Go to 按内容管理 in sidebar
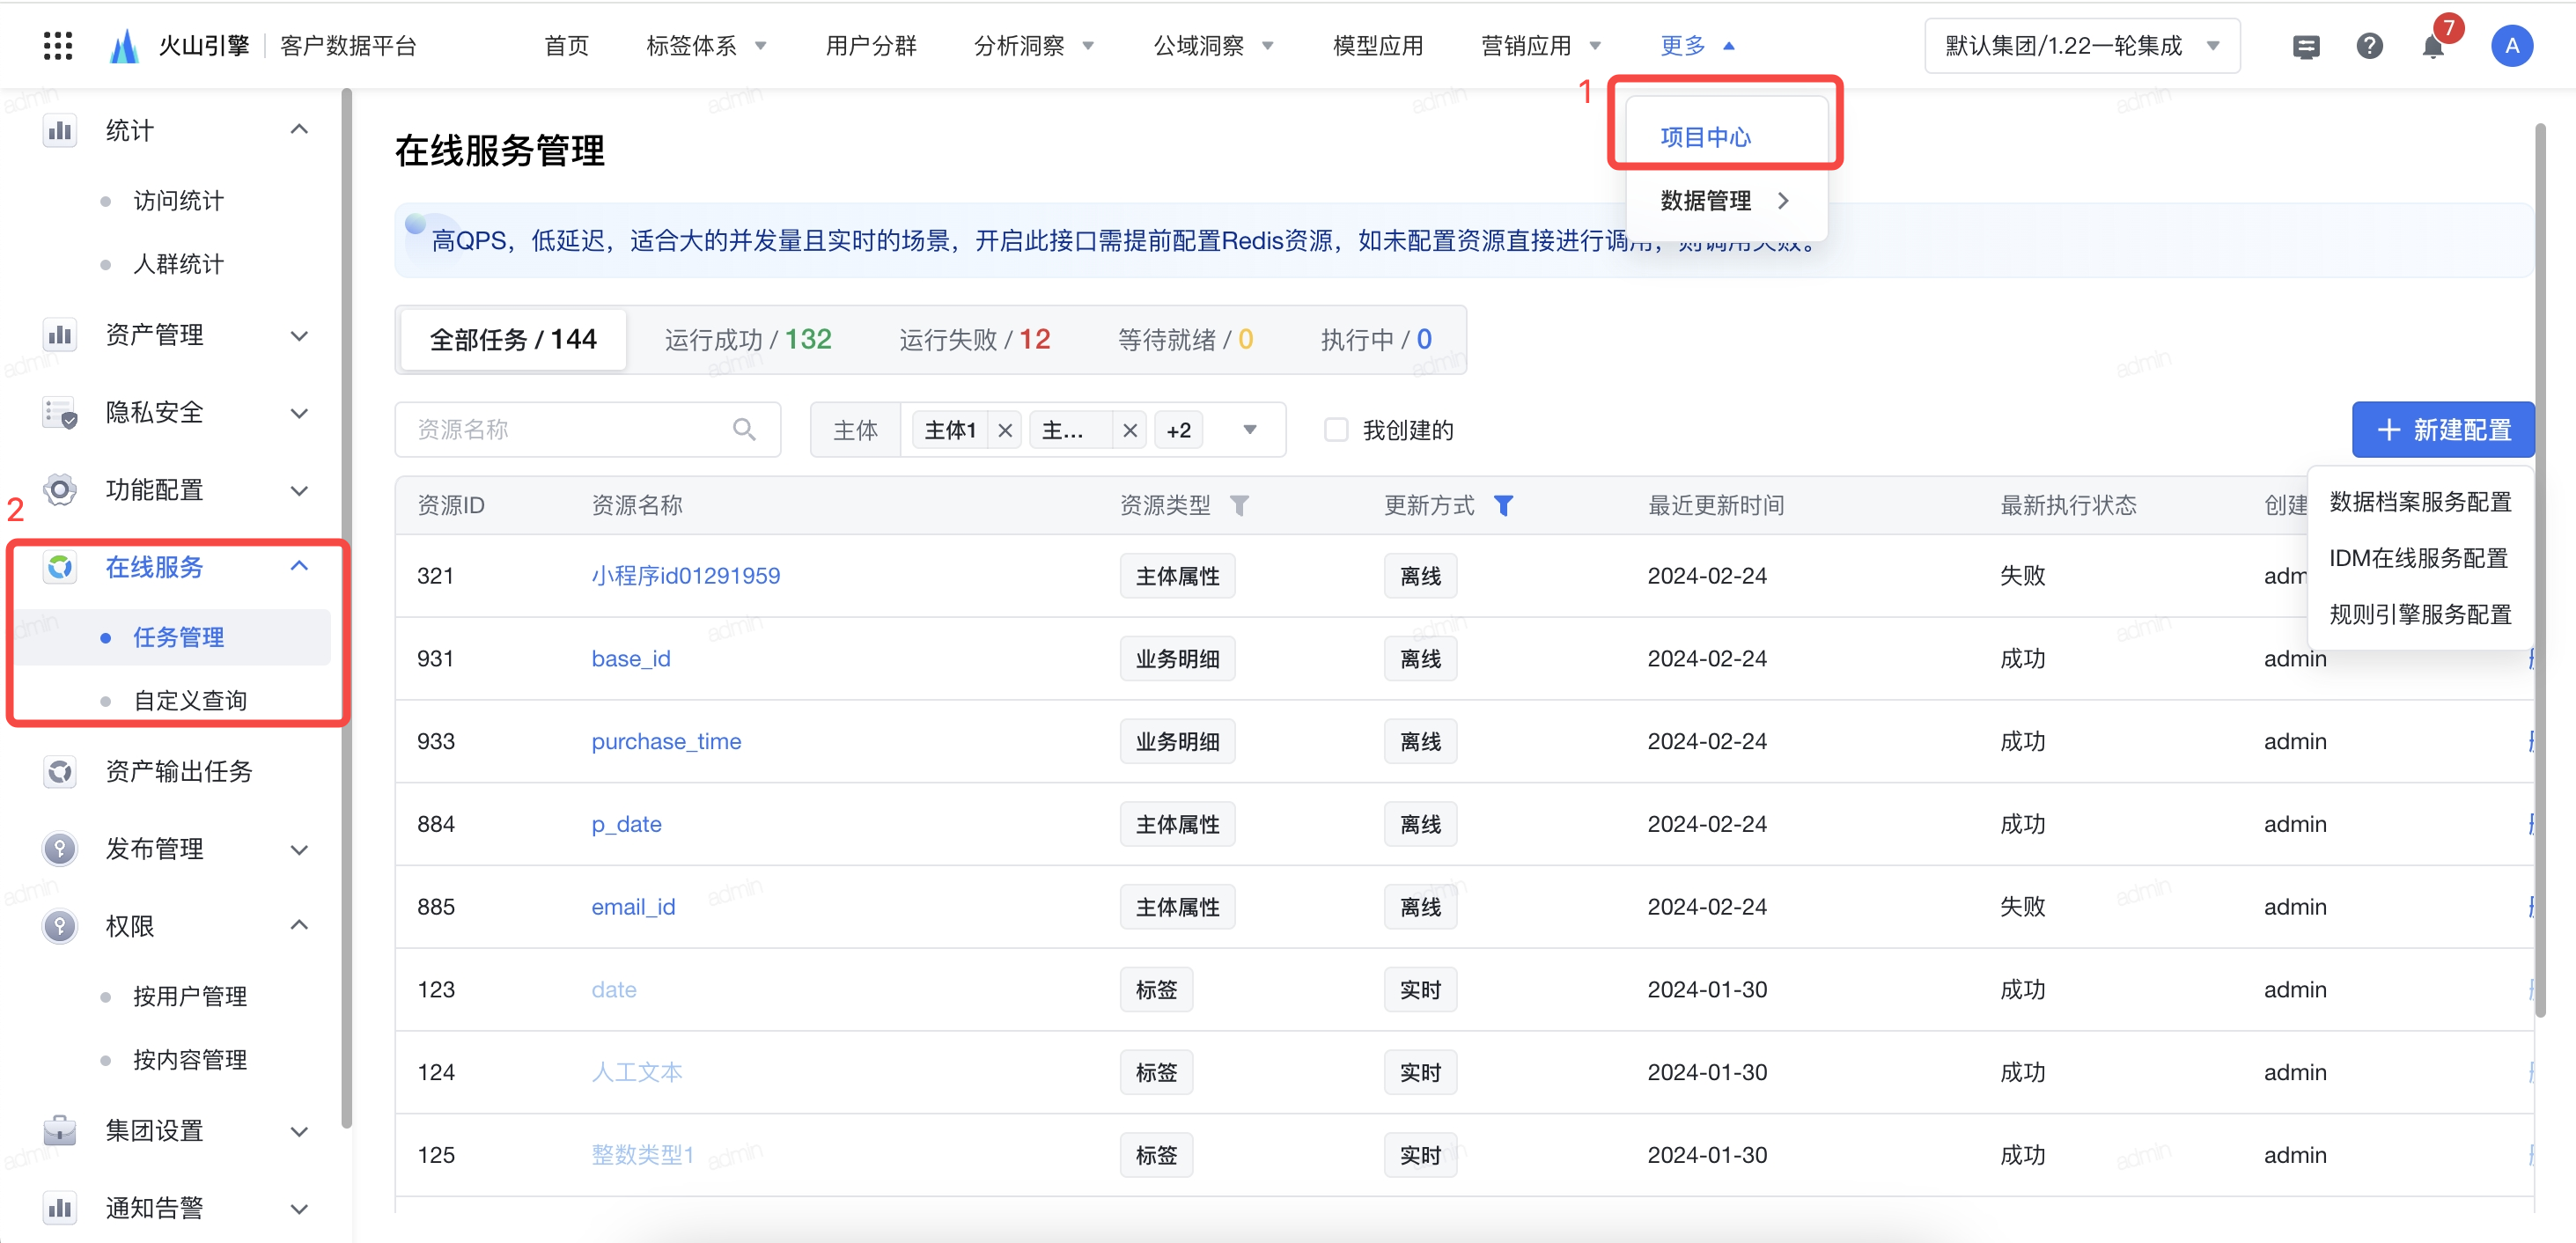Image resolution: width=2576 pixels, height=1243 pixels. [x=190, y=1060]
